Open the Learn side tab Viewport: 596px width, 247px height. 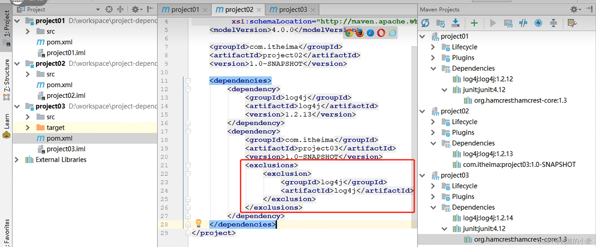pyautogui.click(x=7, y=126)
